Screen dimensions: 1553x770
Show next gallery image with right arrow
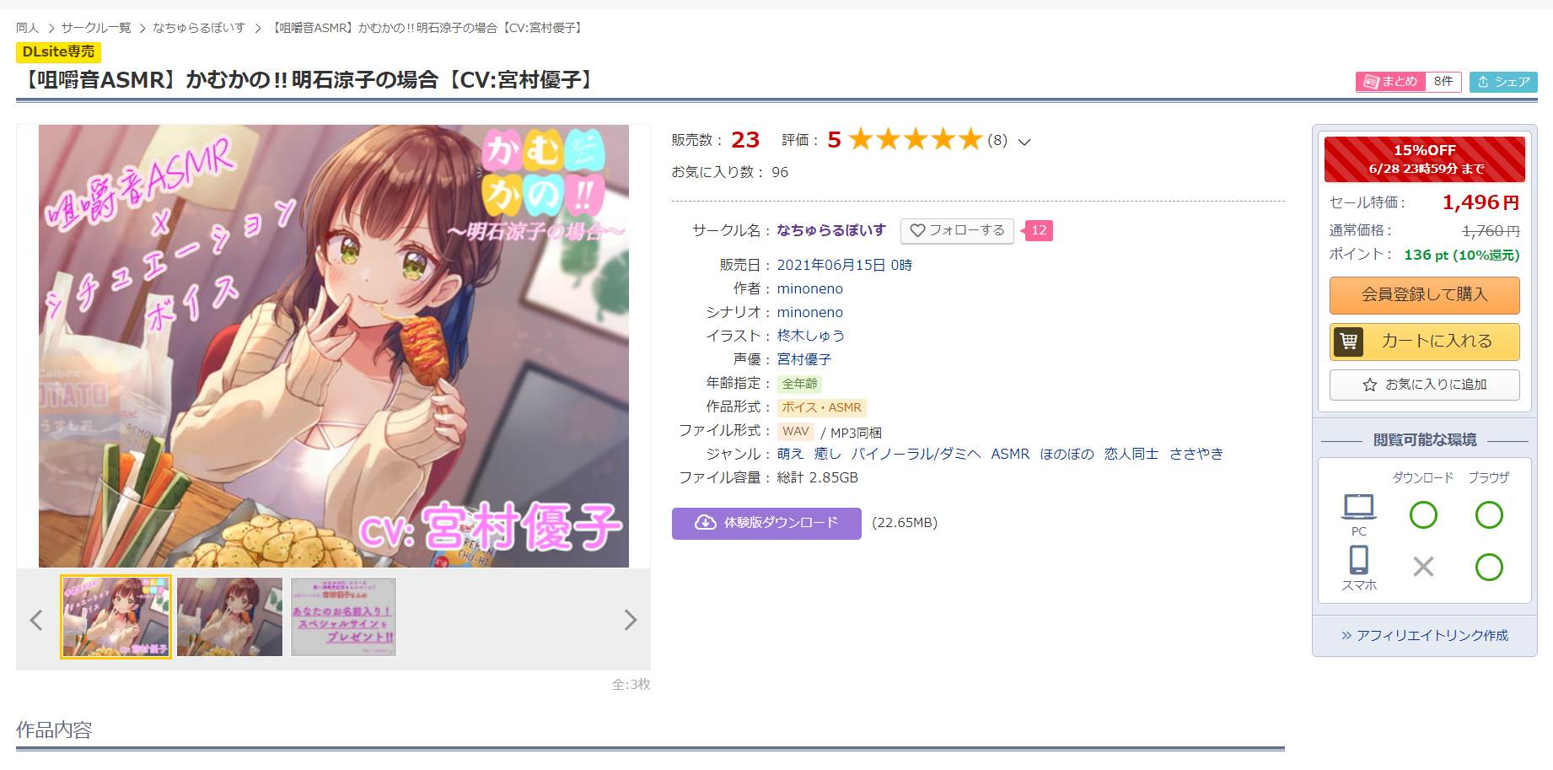pyautogui.click(x=630, y=620)
